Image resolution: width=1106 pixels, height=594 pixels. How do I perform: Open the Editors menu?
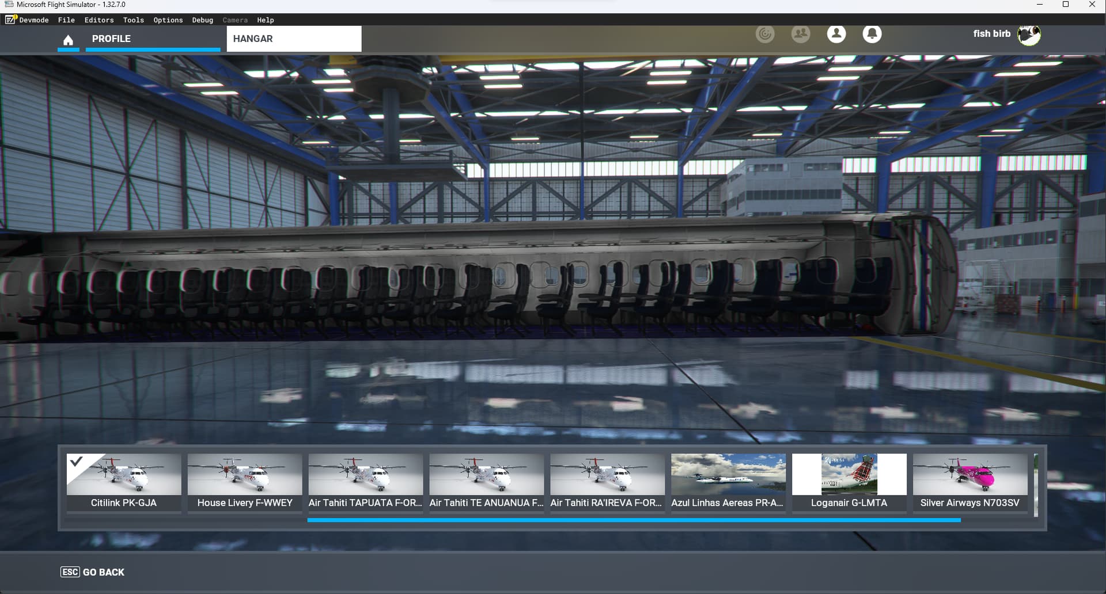coord(99,20)
